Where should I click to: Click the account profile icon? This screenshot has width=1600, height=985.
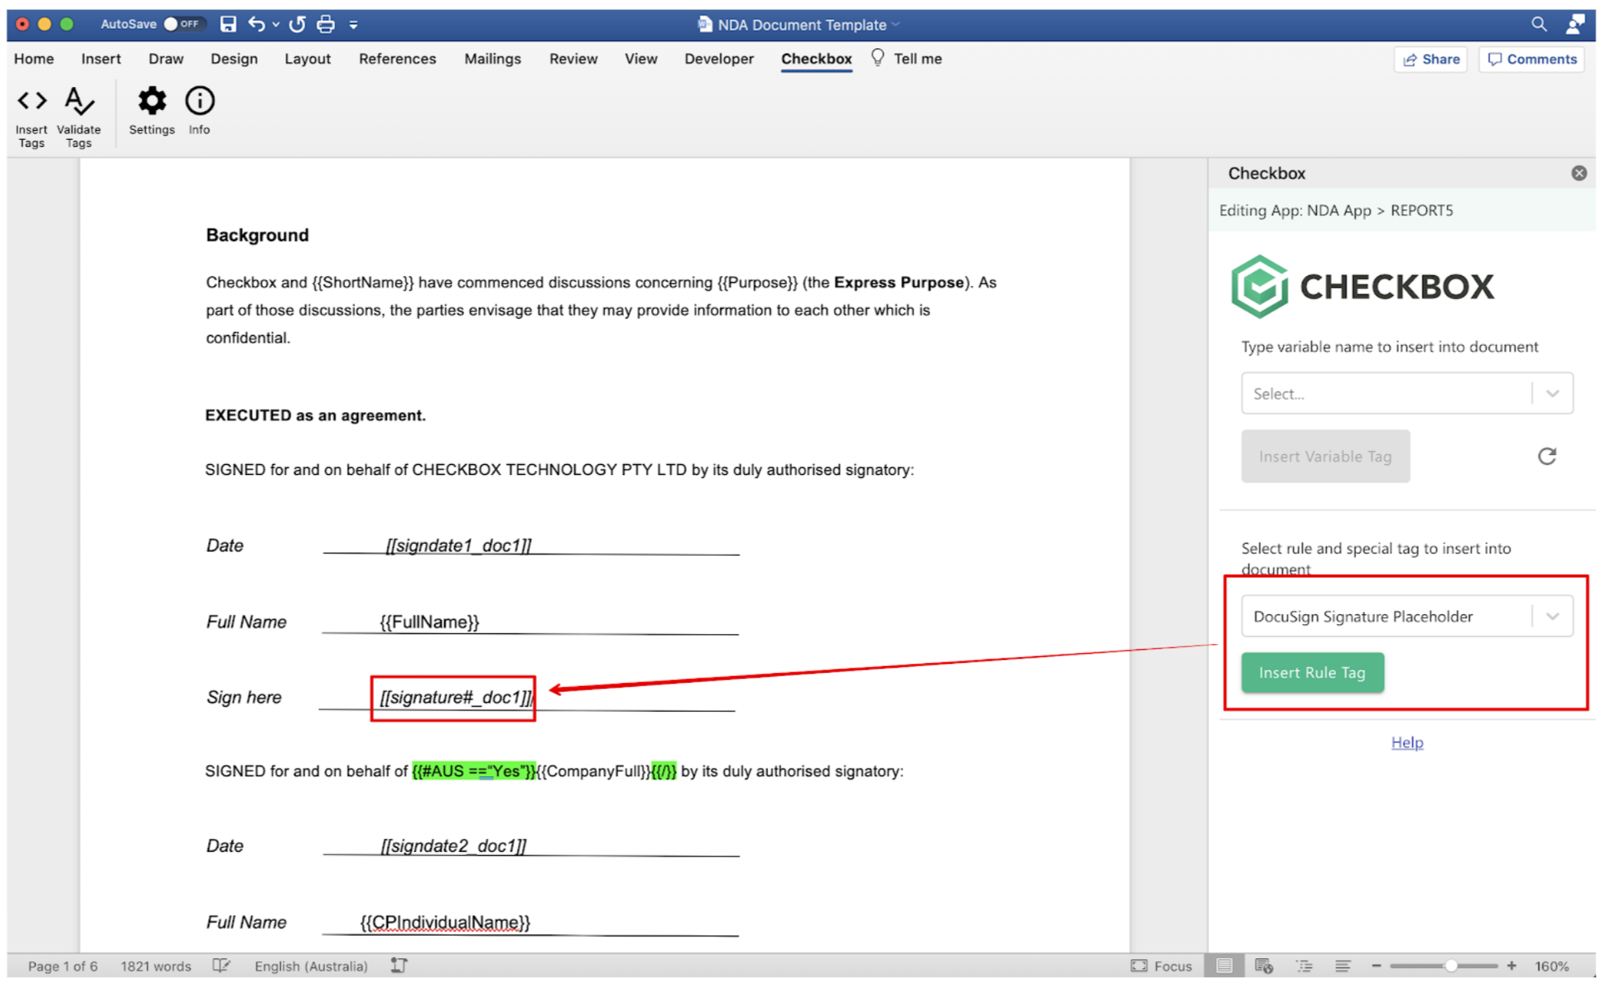pyautogui.click(x=1575, y=24)
